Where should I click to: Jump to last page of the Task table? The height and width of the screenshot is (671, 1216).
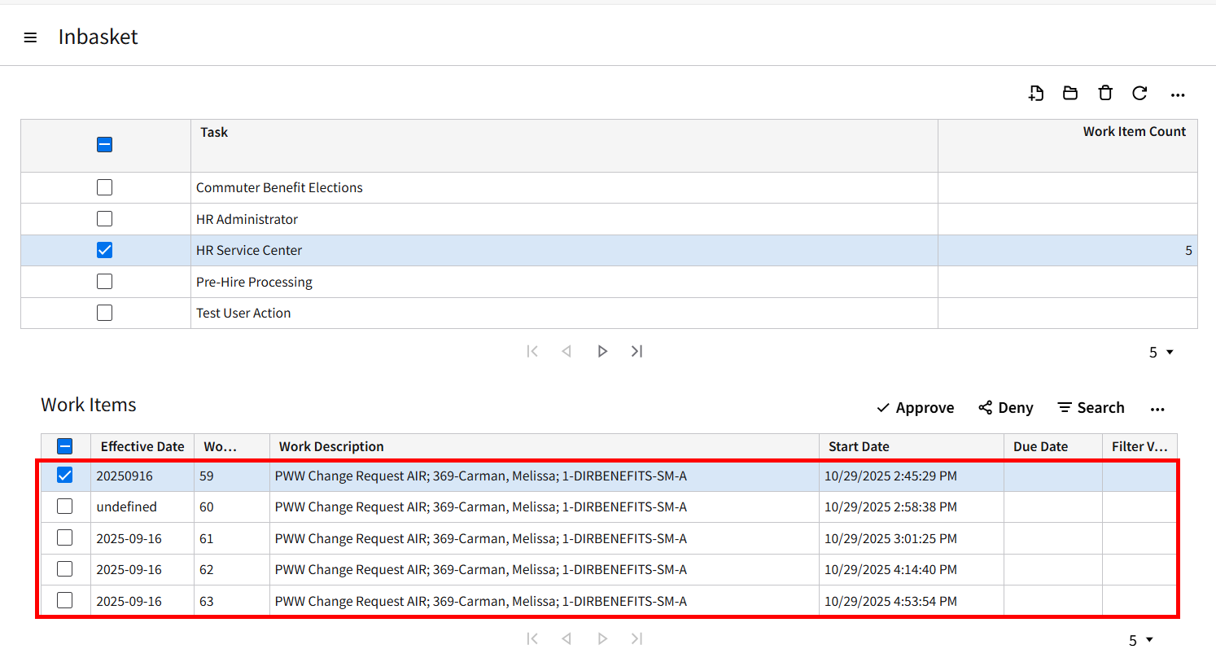[636, 351]
